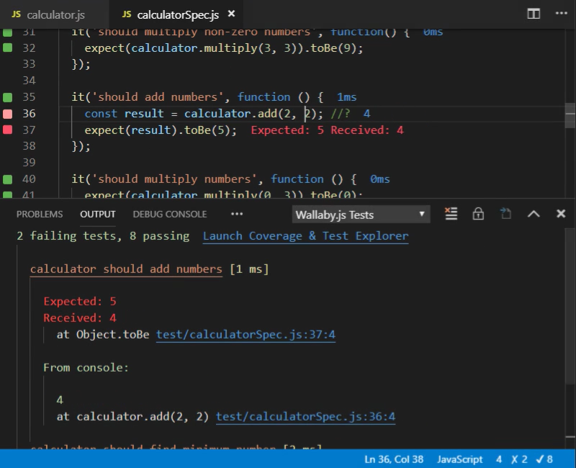Screen dimensions: 576x468
Task: Open the PROBLEMS panel tab
Action: point(40,214)
